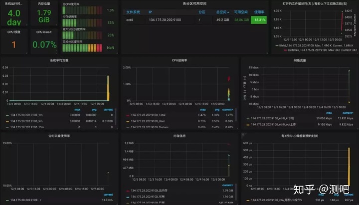Sort system load legend by max

[x=77, y=110]
